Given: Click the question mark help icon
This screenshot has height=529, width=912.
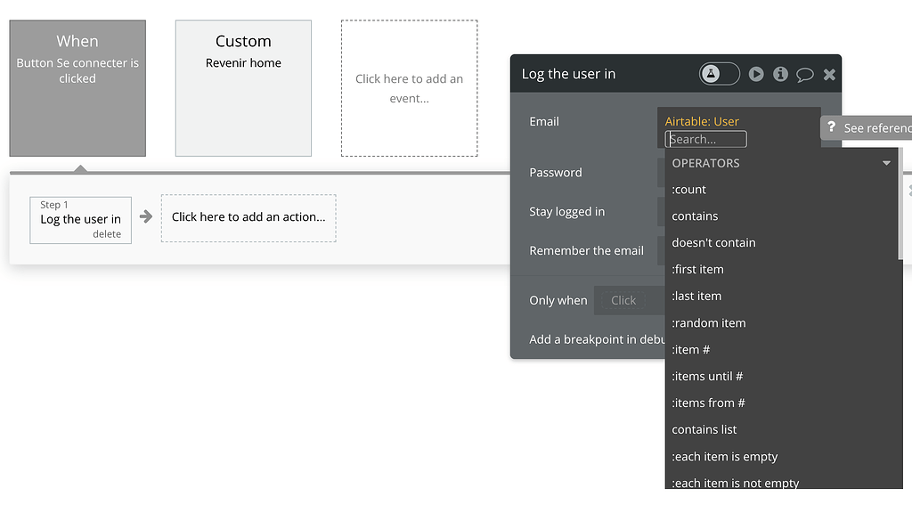Looking at the screenshot, I should tap(831, 127).
